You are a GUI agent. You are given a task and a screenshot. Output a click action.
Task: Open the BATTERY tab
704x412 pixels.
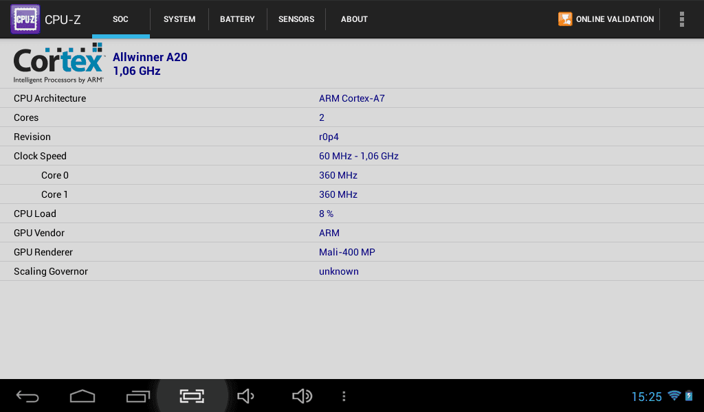[x=237, y=19]
